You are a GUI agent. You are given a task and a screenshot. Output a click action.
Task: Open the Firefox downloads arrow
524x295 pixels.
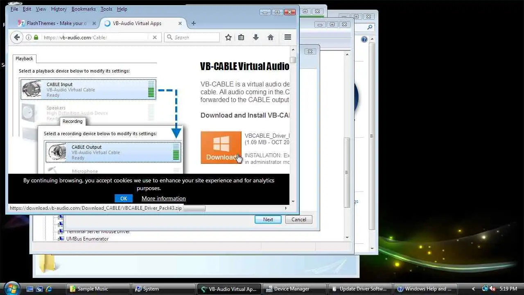tap(256, 37)
